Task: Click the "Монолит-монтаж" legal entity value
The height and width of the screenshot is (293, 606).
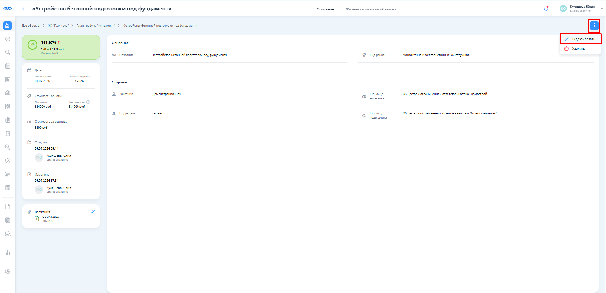Action: click(450, 113)
